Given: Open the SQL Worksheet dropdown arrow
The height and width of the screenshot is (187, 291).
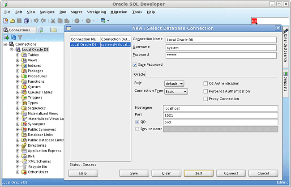Looking at the screenshot, I should [x=108, y=21].
